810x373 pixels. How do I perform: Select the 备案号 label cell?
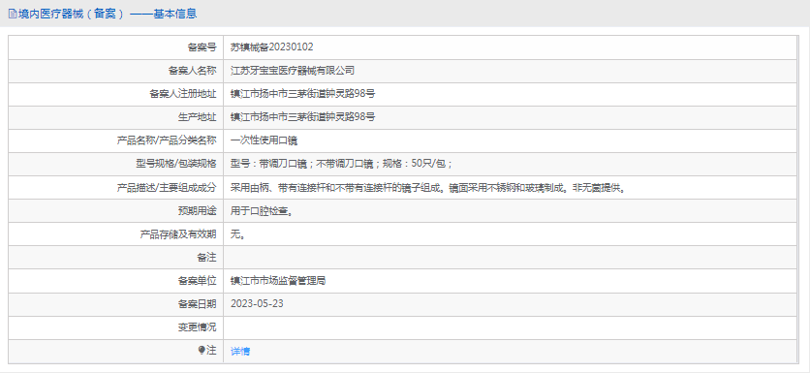coord(115,47)
